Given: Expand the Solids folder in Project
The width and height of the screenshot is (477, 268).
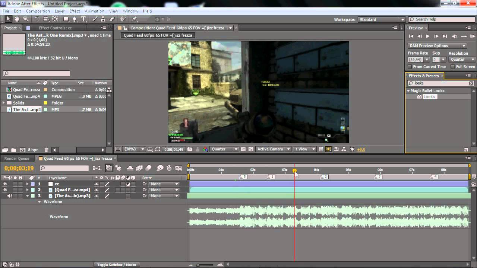Looking at the screenshot, I should (x=4, y=103).
